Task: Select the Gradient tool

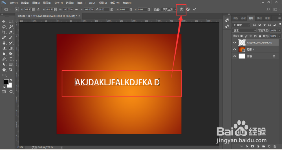Action: 11,48
